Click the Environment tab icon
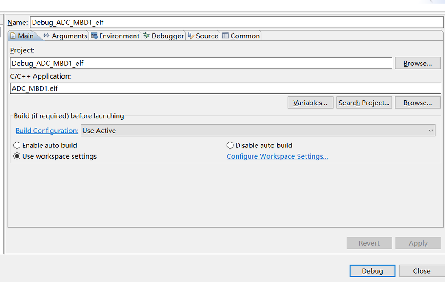Screen dimensions: 445x282 tap(94, 36)
